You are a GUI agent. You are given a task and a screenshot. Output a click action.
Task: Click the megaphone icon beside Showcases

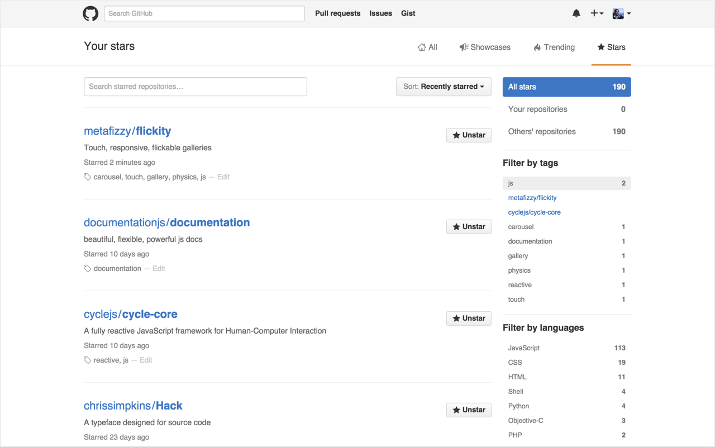(463, 47)
